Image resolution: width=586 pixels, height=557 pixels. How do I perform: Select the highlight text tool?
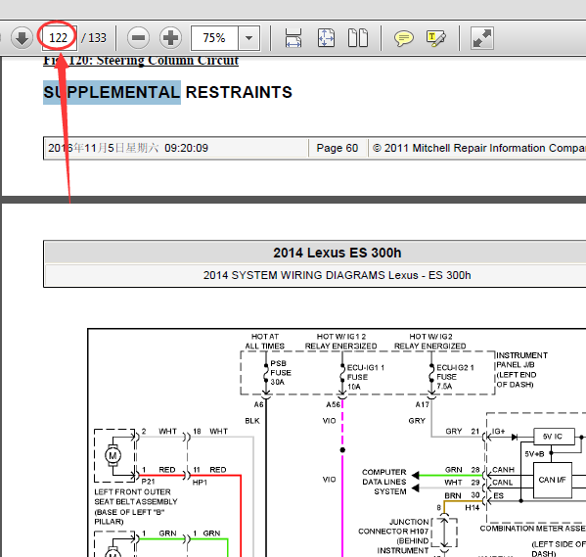[x=436, y=38]
